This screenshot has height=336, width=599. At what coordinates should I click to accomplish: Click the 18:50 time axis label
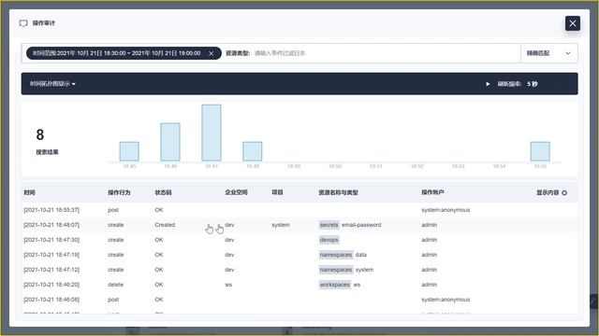[335, 166]
